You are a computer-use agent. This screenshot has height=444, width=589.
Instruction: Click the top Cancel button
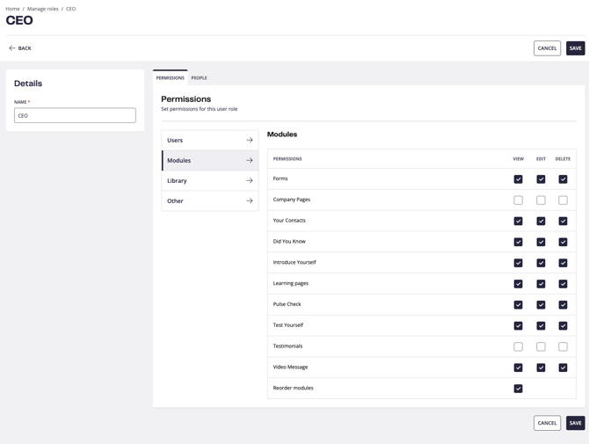click(x=547, y=48)
